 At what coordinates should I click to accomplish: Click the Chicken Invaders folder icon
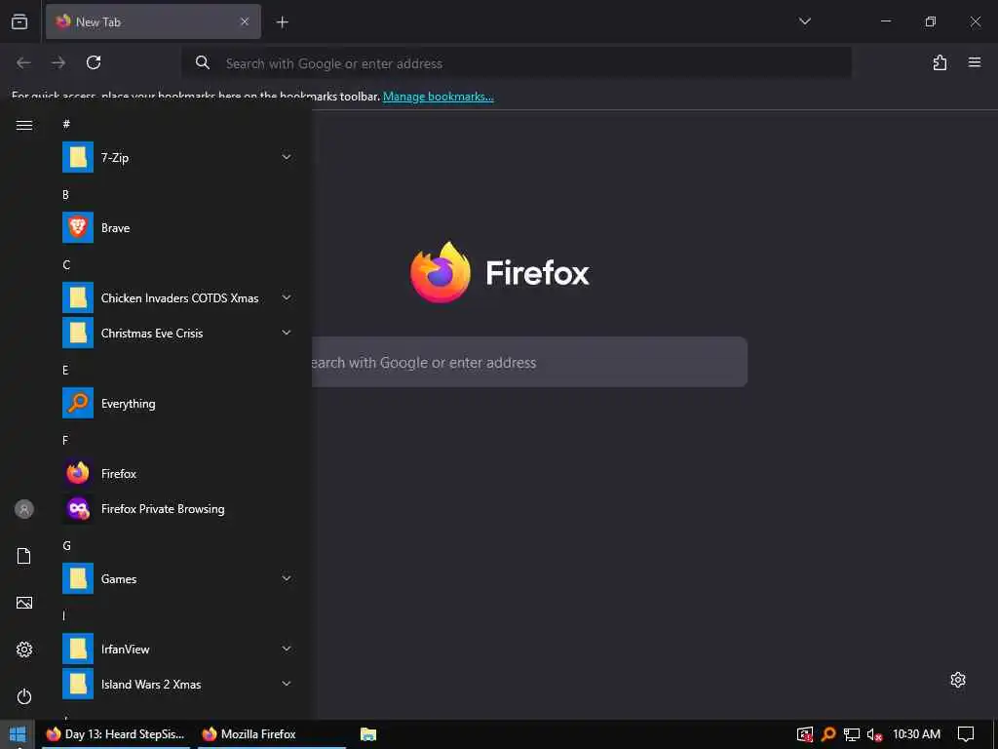(78, 298)
